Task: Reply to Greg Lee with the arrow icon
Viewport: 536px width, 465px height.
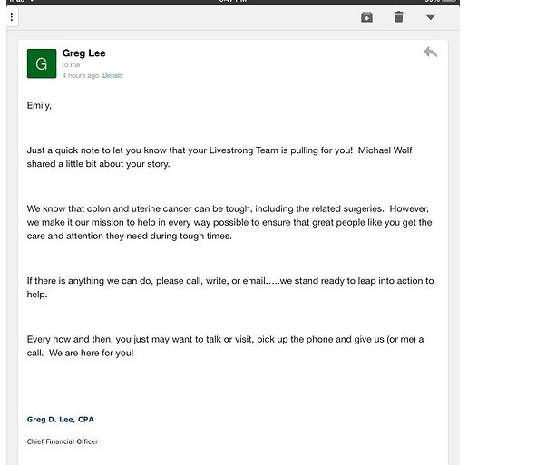Action: 431,52
